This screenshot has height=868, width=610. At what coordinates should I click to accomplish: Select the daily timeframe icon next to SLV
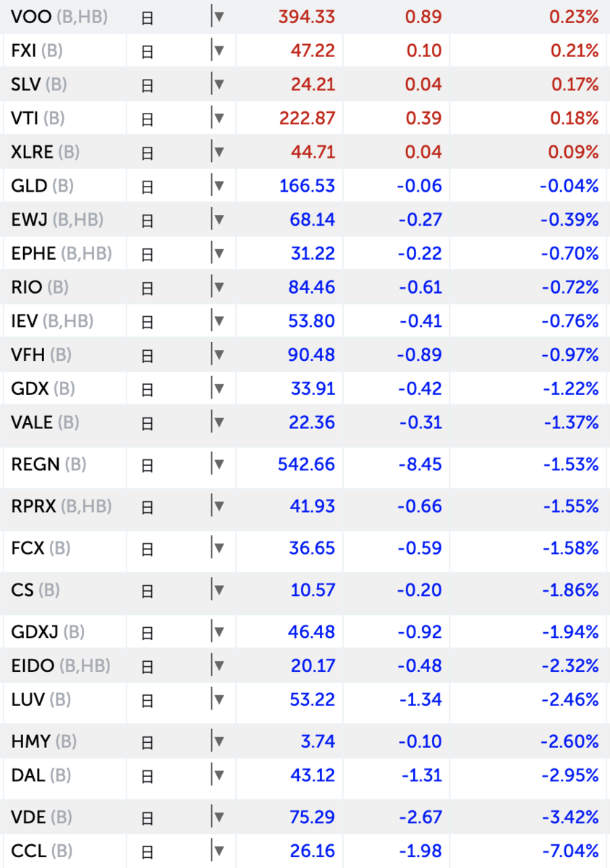147,85
